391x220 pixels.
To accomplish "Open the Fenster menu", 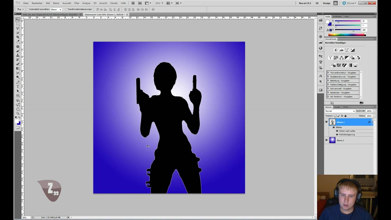I will 114,3.
